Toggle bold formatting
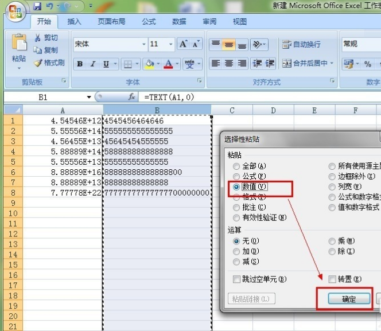Screen dimensions: 381x331 tap(80, 64)
